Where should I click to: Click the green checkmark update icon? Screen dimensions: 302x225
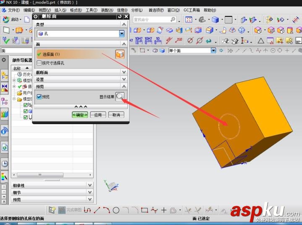(6, 41)
